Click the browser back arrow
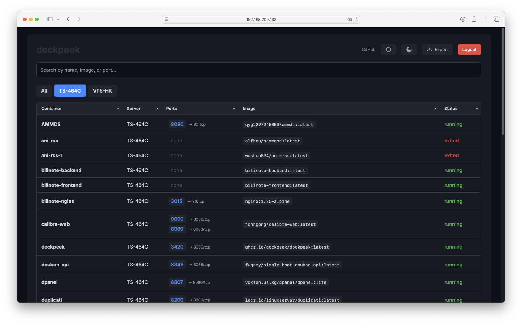Screen dimensions: 522x325 68,19
